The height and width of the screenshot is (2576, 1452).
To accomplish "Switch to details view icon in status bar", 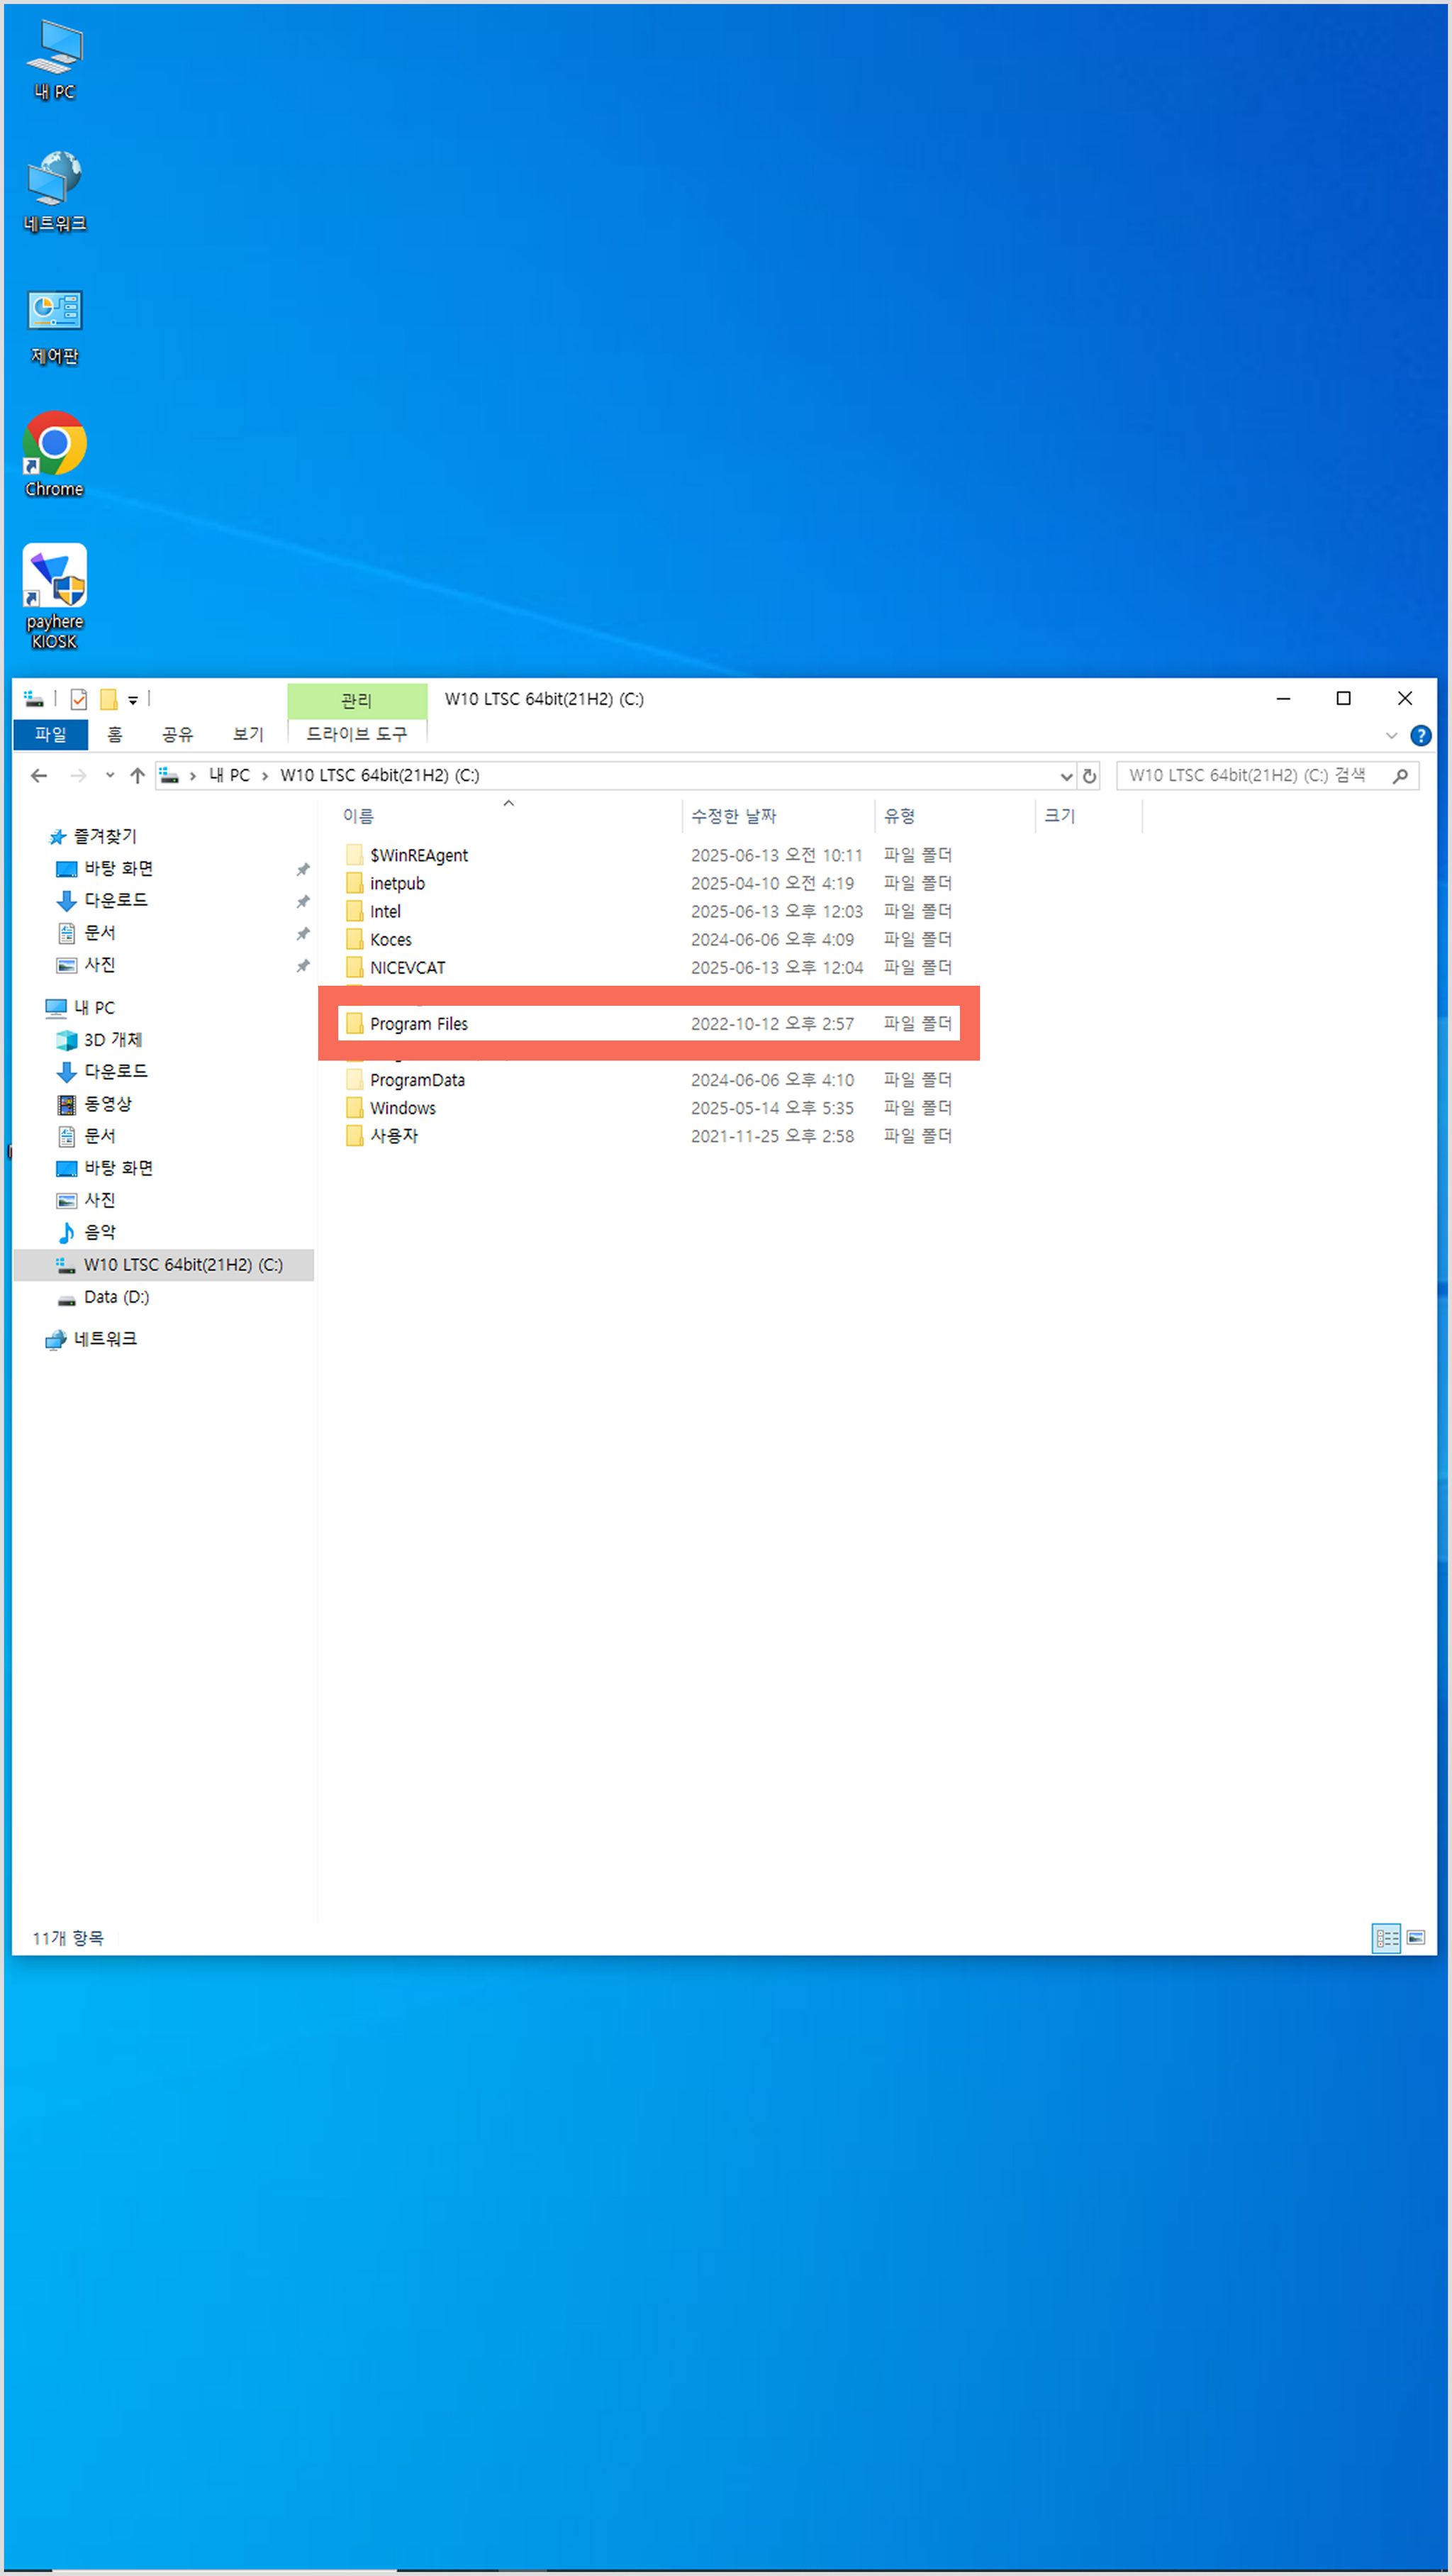I will click(x=1386, y=1938).
